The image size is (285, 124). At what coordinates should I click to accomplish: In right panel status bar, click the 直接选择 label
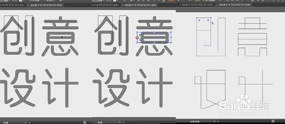click(x=194, y=121)
